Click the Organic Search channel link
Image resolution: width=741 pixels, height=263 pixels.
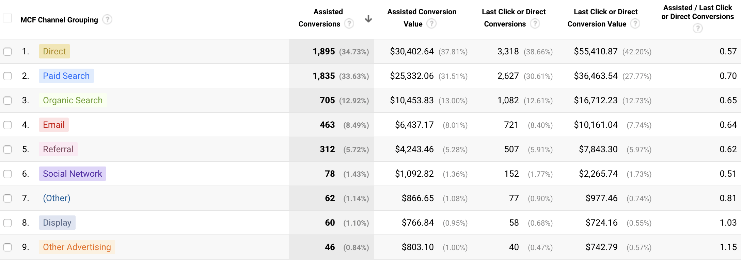point(73,100)
